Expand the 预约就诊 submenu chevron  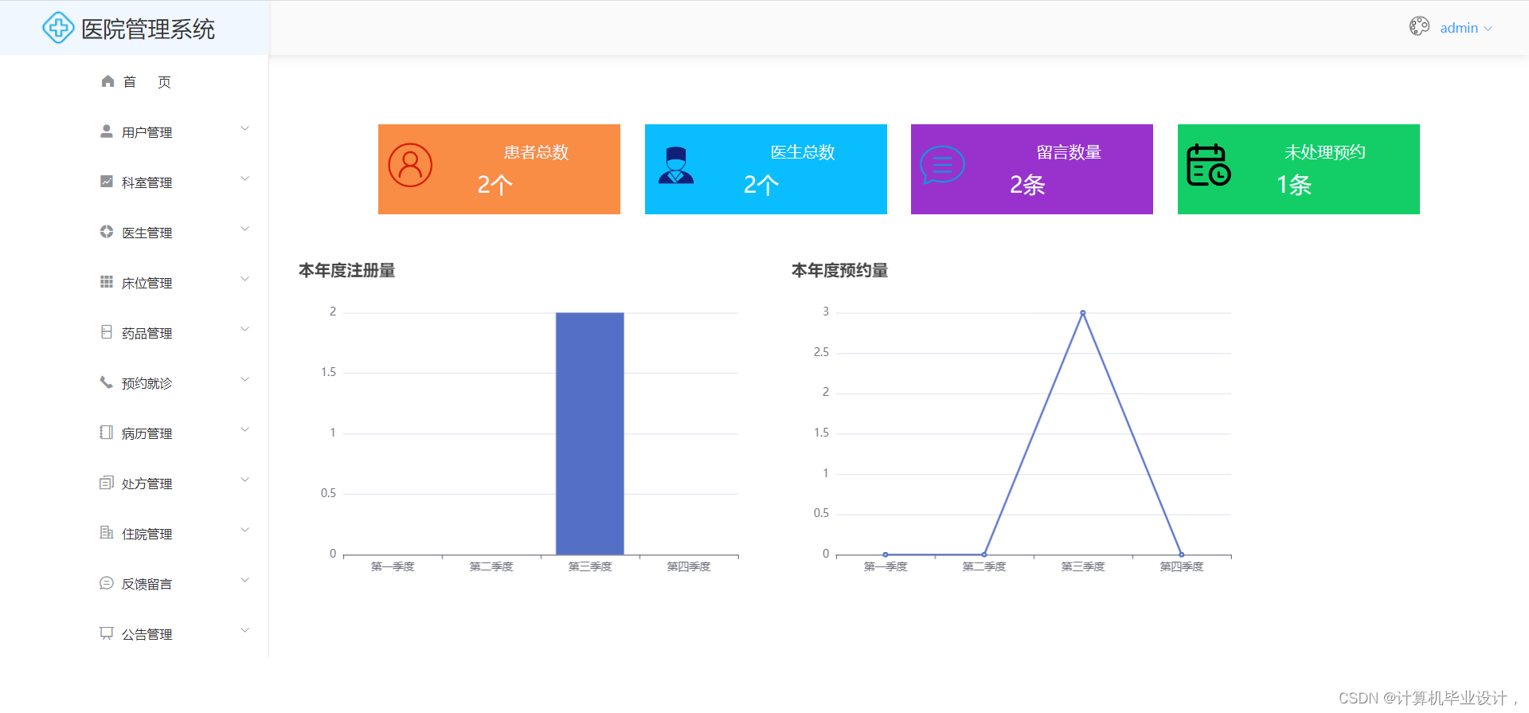point(245,379)
